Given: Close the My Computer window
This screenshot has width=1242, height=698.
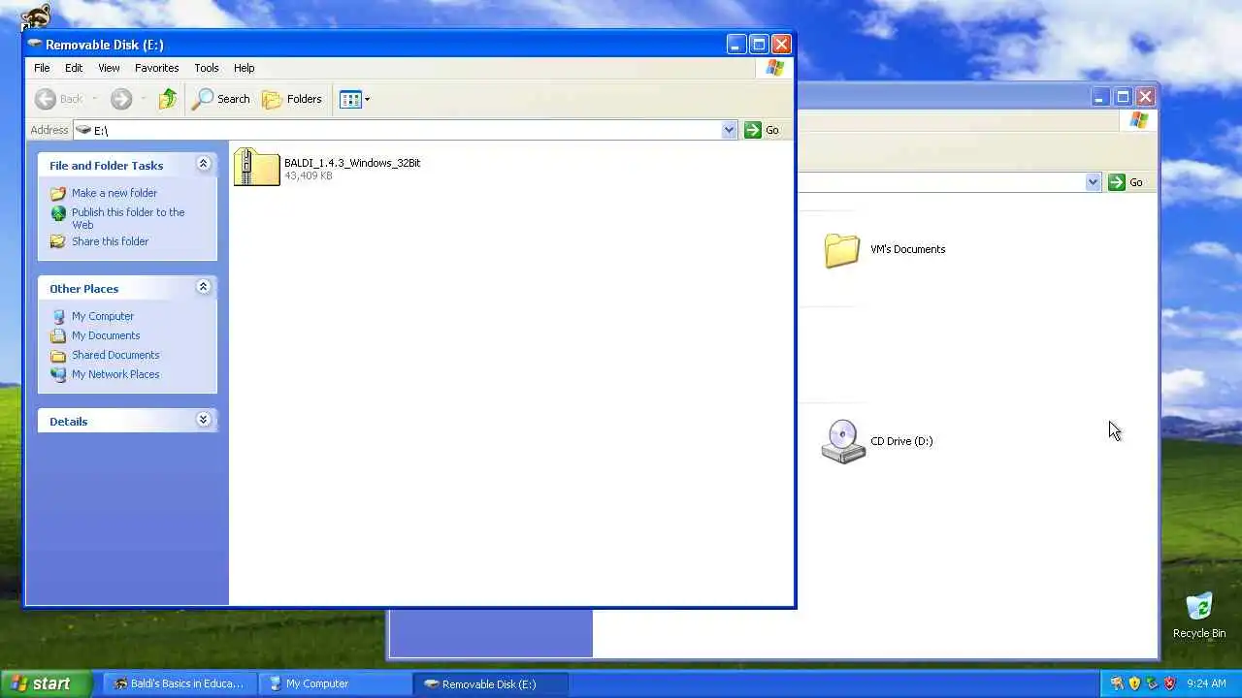Looking at the screenshot, I should coord(1145,97).
